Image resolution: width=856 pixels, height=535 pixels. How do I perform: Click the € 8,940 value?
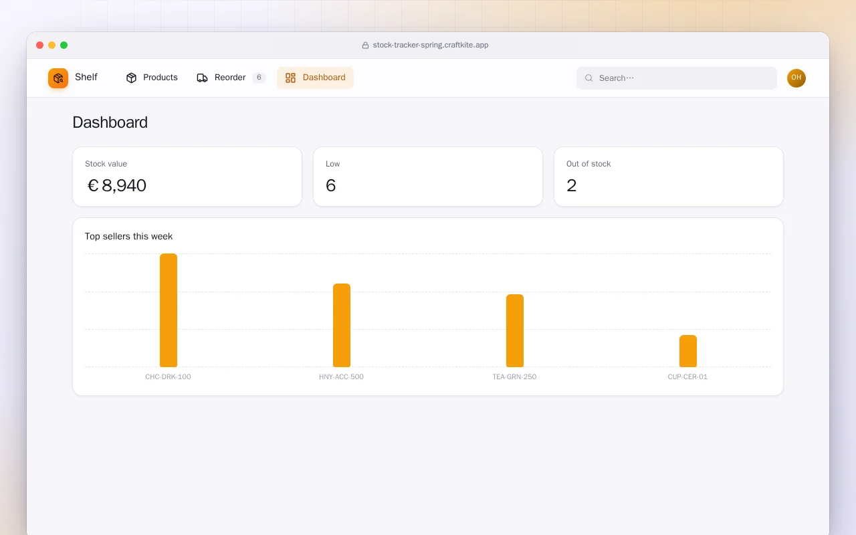click(117, 185)
